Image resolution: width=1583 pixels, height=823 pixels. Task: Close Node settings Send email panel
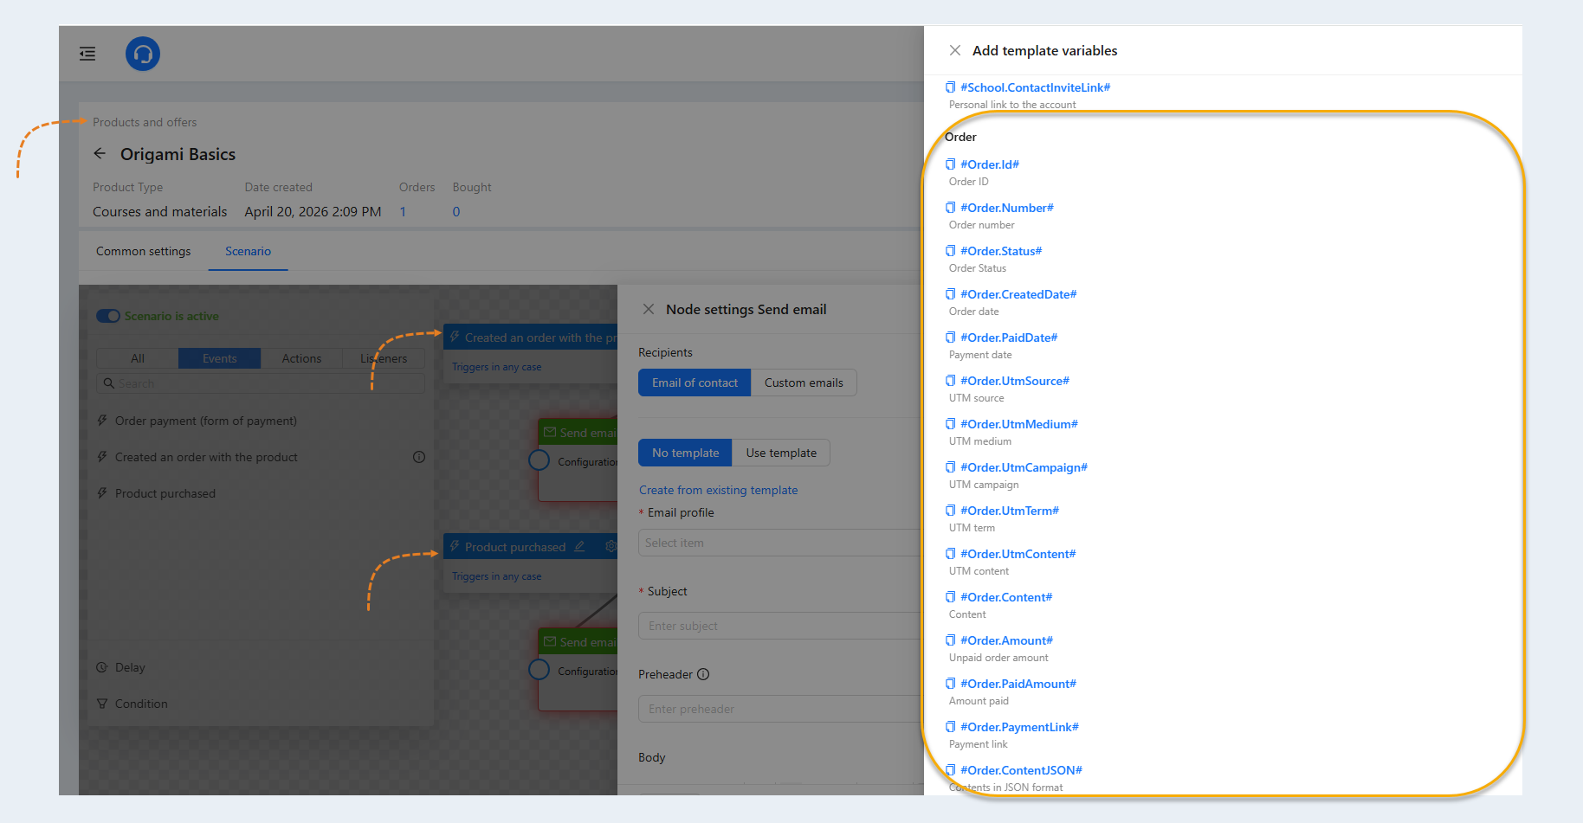click(x=649, y=309)
